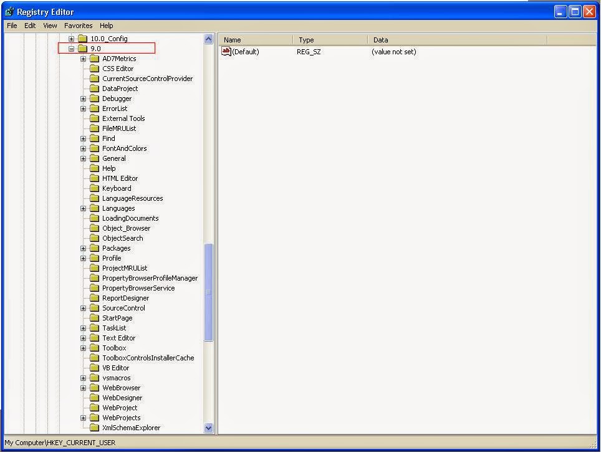The image size is (601, 452).
Task: Expand the Profile key
Action: [83, 258]
